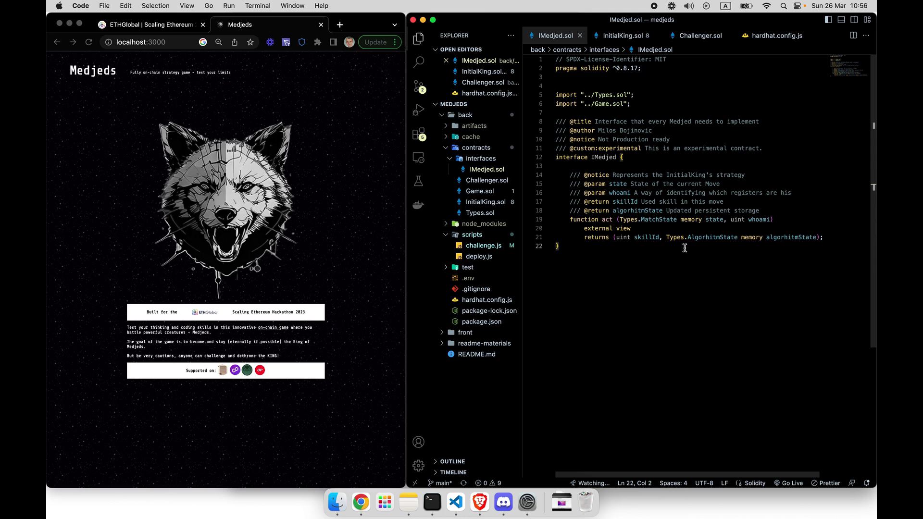Click the notifications bell in status bar
The image size is (923, 519).
click(867, 483)
